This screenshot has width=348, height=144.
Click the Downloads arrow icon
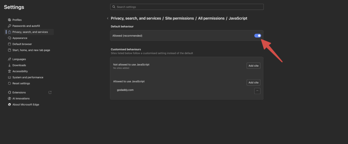tap(10, 65)
